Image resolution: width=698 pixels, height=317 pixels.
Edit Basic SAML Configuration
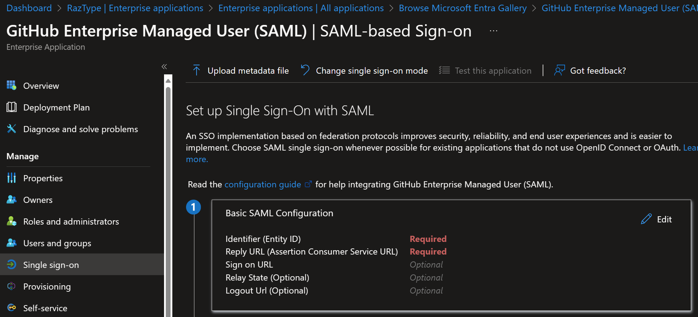coord(656,220)
